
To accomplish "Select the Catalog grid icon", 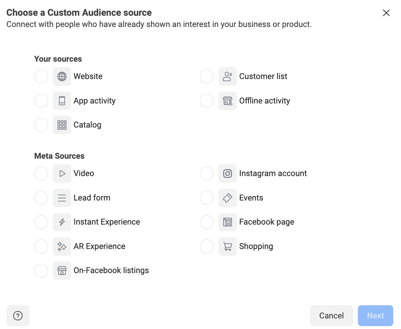I will [x=62, y=125].
